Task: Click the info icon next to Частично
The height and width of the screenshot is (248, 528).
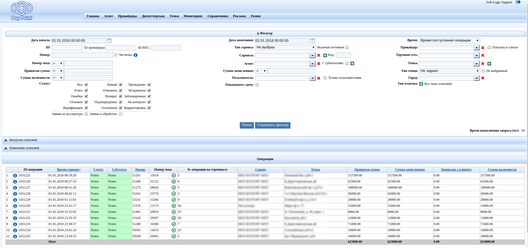Action: [136, 55]
